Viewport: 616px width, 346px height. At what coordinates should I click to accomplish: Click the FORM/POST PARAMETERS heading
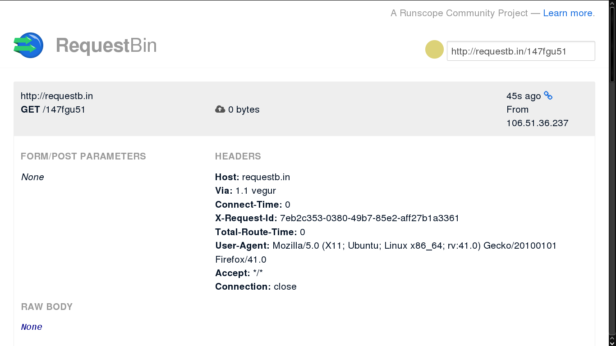[83, 156]
